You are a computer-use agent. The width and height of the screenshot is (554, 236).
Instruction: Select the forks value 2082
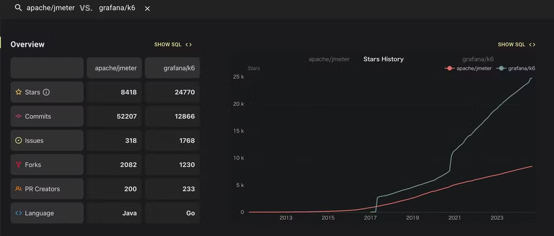128,165
